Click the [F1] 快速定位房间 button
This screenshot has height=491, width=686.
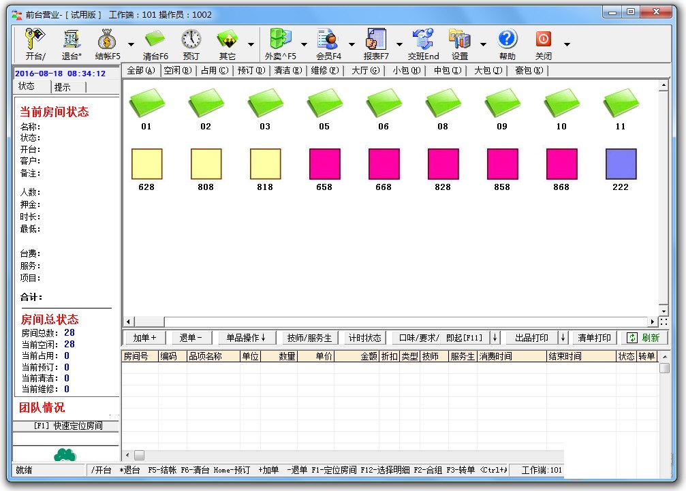[66, 426]
